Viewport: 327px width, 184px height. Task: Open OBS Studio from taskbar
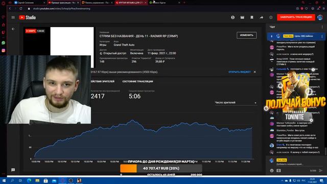[71, 180]
